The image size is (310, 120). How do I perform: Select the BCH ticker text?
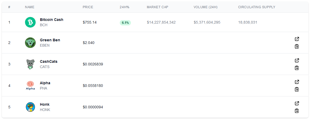44,25
